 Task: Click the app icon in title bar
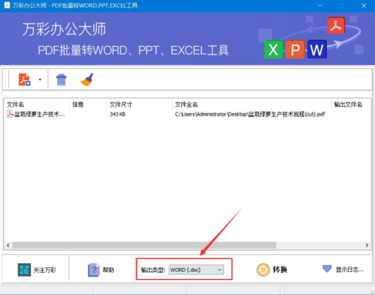pyautogui.click(x=7, y=5)
